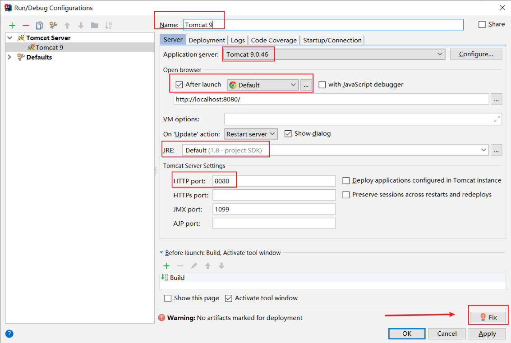Toggle the Show dialog checkbox

(288, 133)
